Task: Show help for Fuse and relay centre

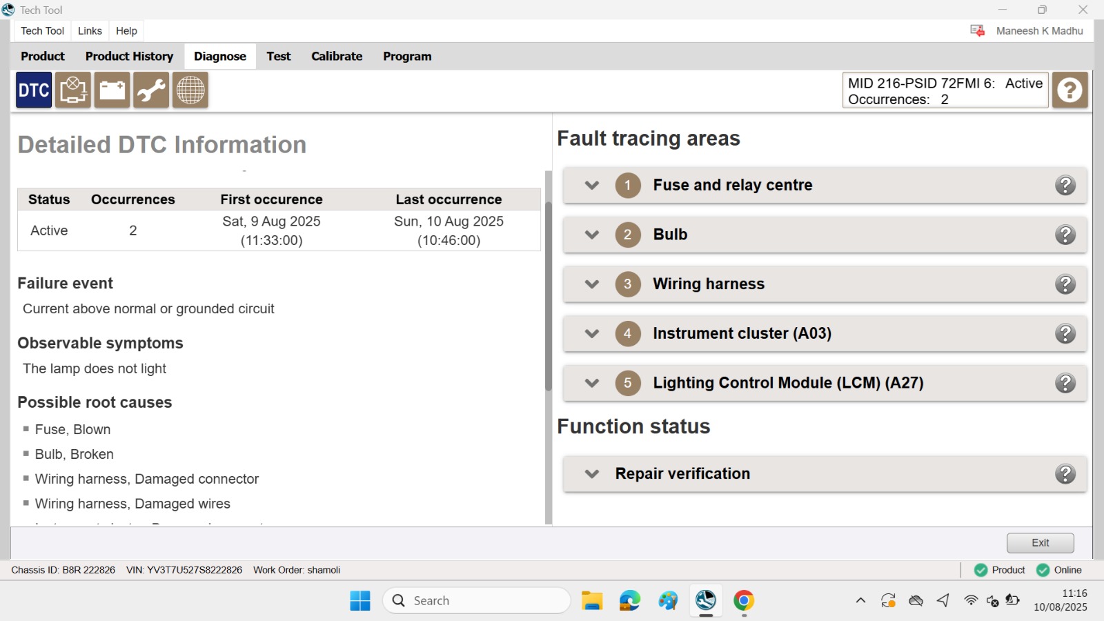Action: (x=1065, y=186)
